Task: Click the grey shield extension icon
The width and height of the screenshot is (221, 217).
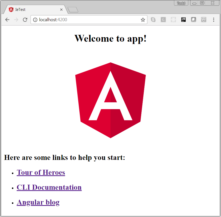Action: 193,20
